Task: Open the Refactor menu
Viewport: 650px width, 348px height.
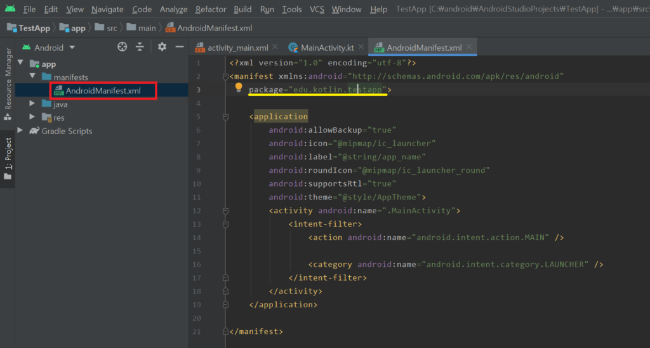Action: click(x=211, y=10)
